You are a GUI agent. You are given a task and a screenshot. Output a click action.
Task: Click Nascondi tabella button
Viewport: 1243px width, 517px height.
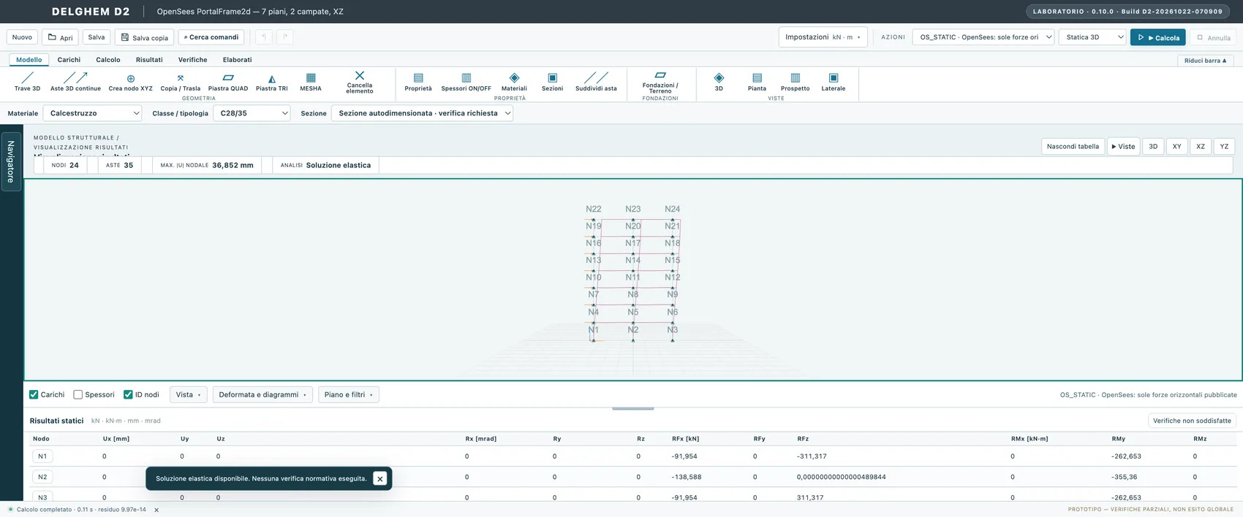(1073, 146)
